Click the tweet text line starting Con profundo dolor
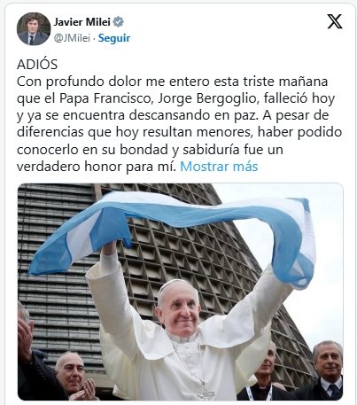This screenshot has width=357, height=405. (172, 82)
